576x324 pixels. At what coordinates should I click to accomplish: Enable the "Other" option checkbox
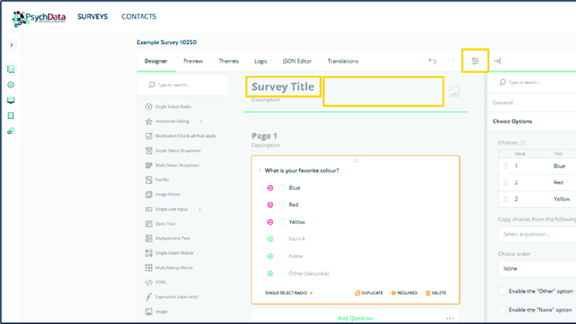coord(503,291)
